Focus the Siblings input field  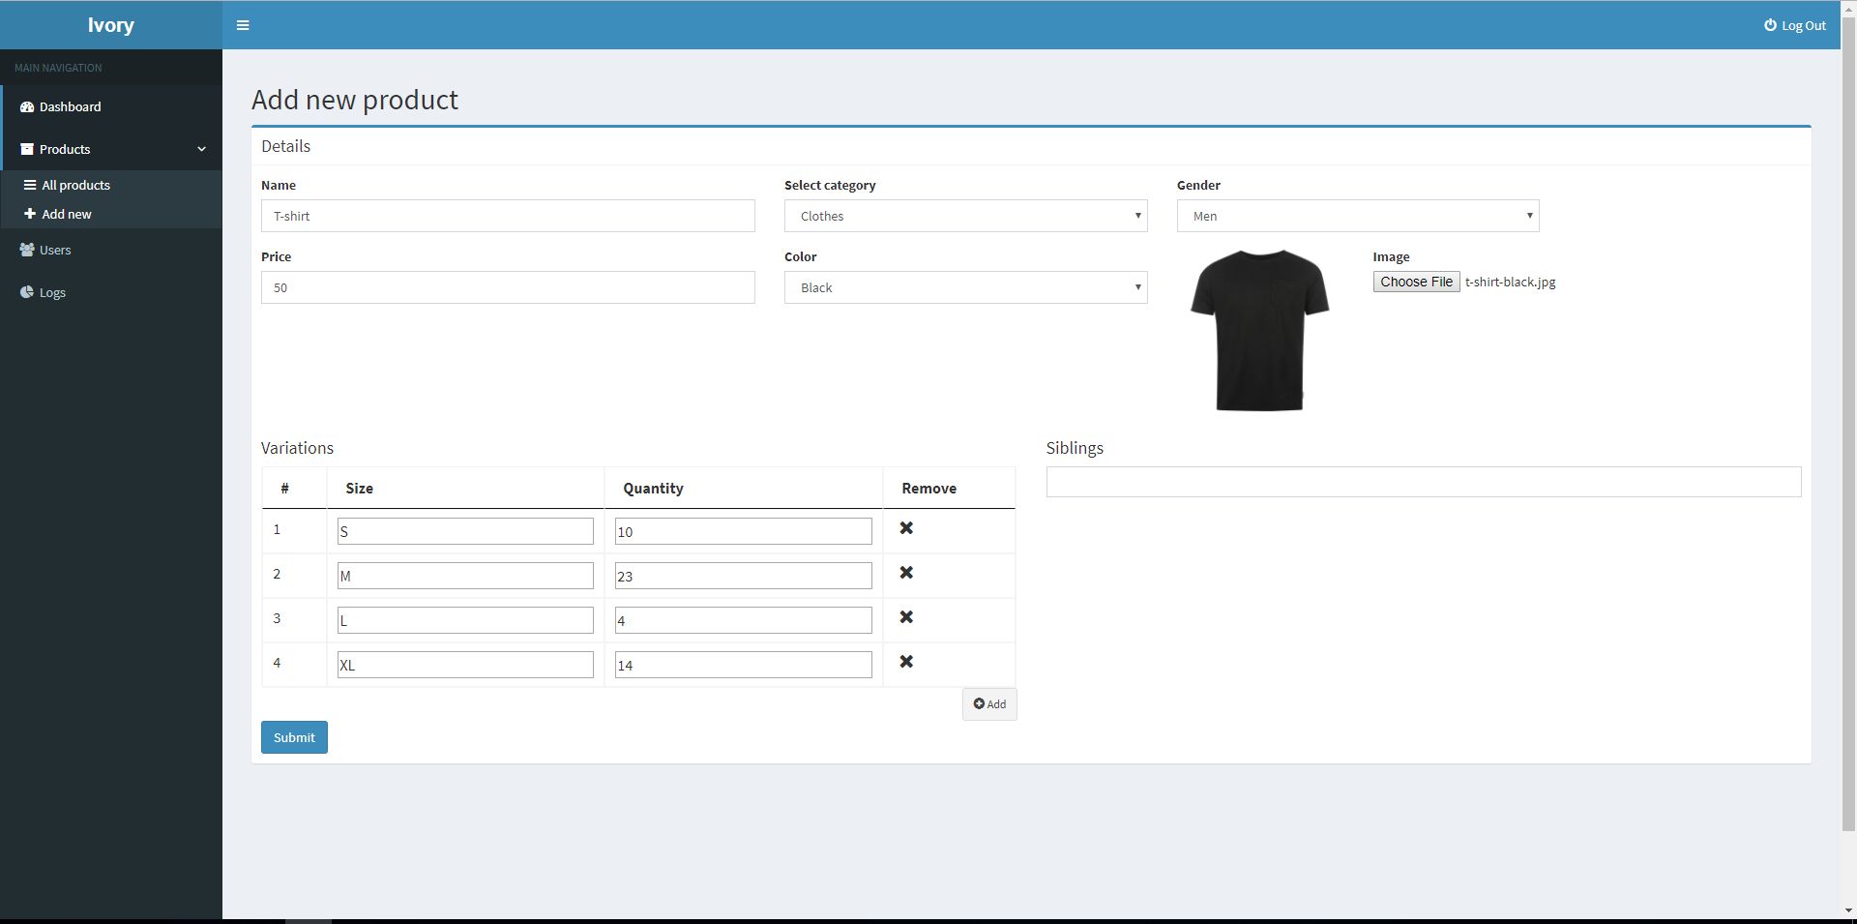click(x=1423, y=482)
